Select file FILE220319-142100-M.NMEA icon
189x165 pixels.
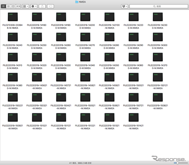point(109,17)
